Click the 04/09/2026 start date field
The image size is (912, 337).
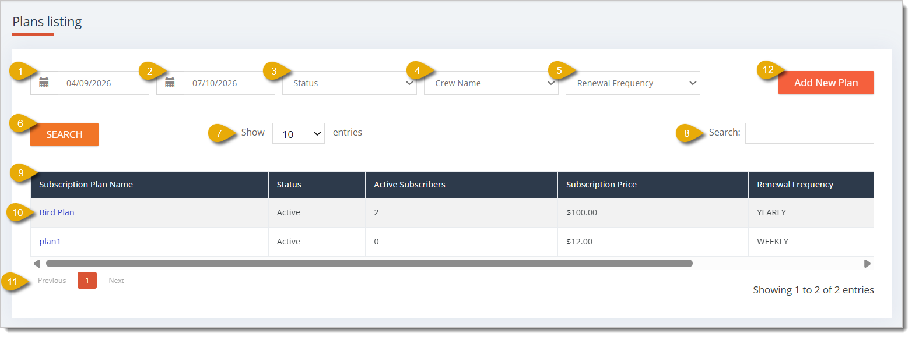(103, 83)
